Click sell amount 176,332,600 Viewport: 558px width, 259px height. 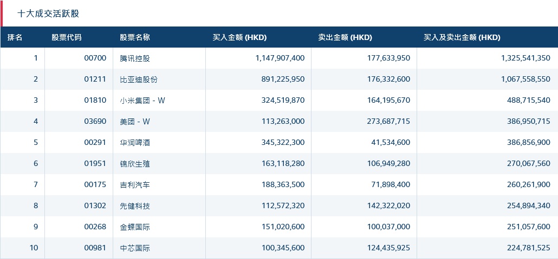pos(388,79)
